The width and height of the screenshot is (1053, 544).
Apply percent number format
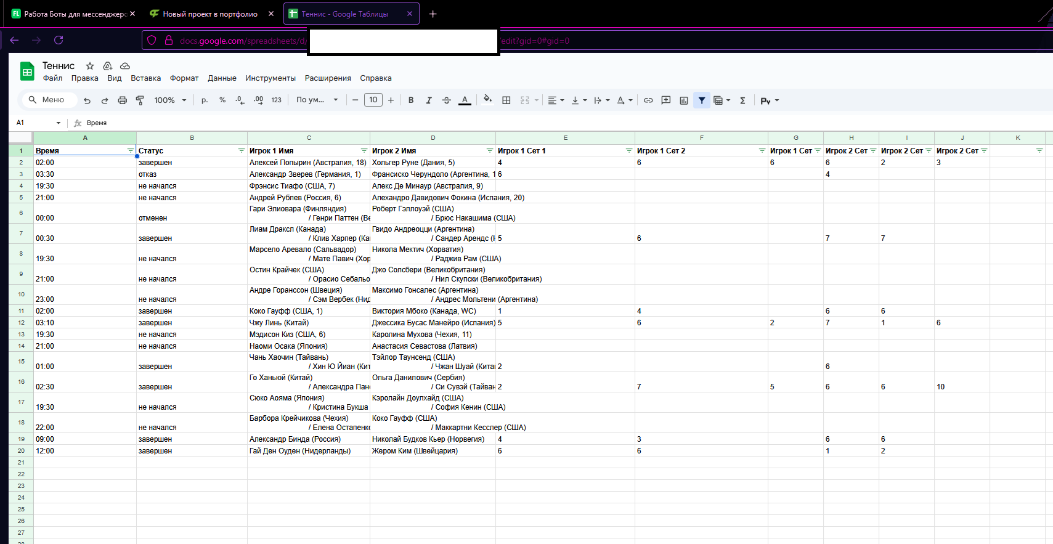coord(222,100)
